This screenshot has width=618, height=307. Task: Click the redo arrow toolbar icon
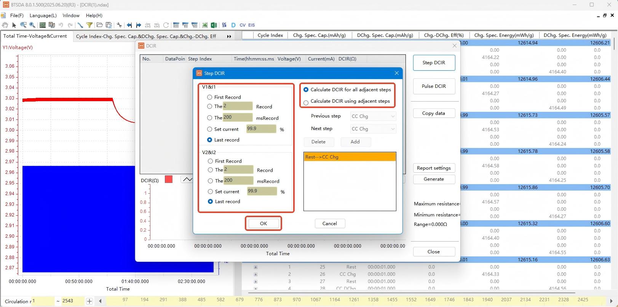pyautogui.click(x=70, y=25)
